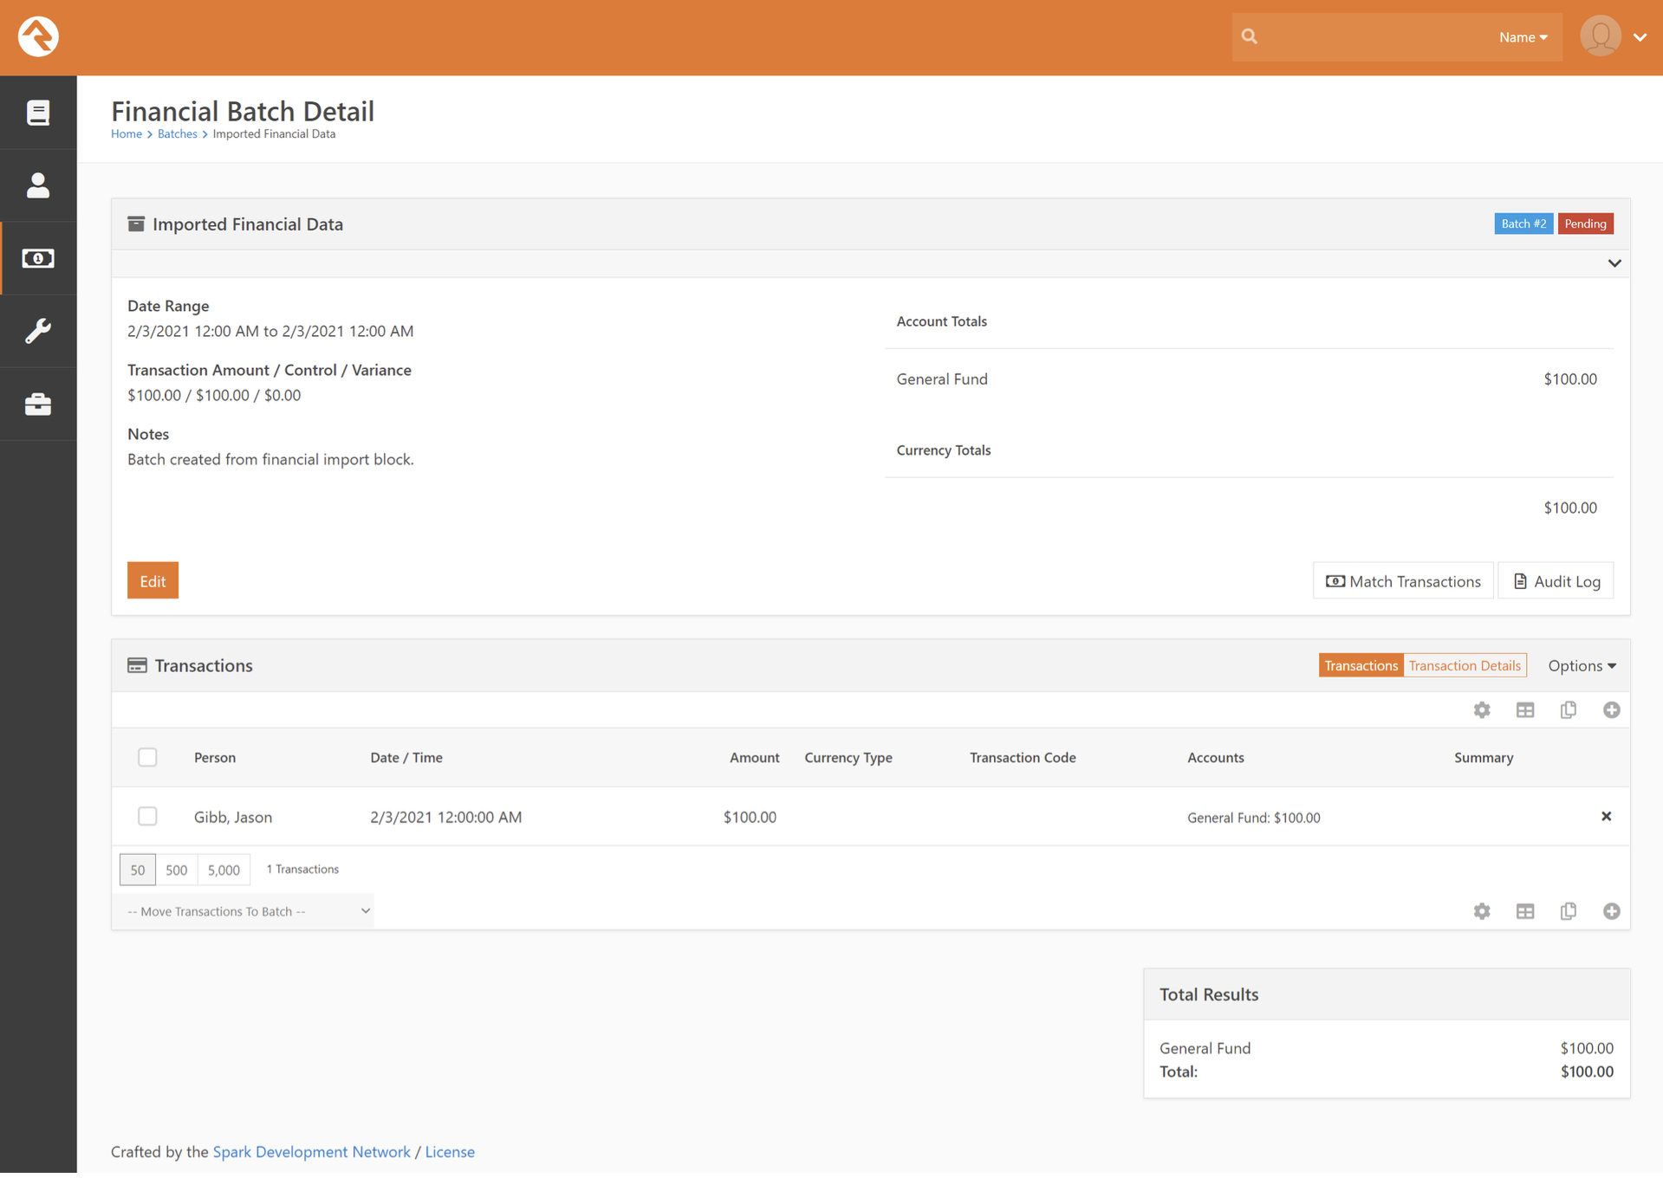The image size is (1663, 1178).
Task: Click the orange Edit button
Action: [x=153, y=581]
